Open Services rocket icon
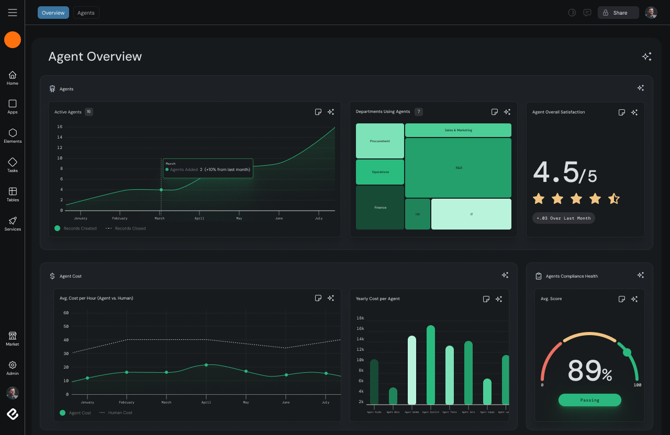 coord(13,224)
